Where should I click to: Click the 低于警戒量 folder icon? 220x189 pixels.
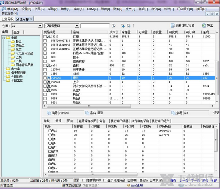tap(8, 73)
